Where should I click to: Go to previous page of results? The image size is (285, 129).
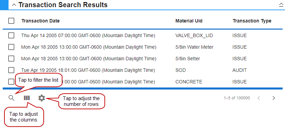tap(259, 98)
